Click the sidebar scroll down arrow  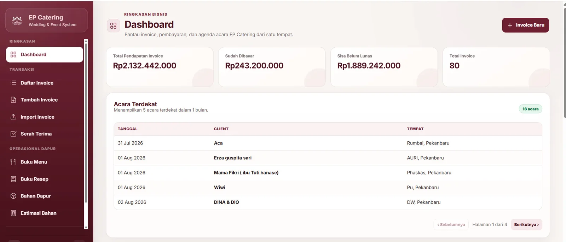(x=86, y=227)
